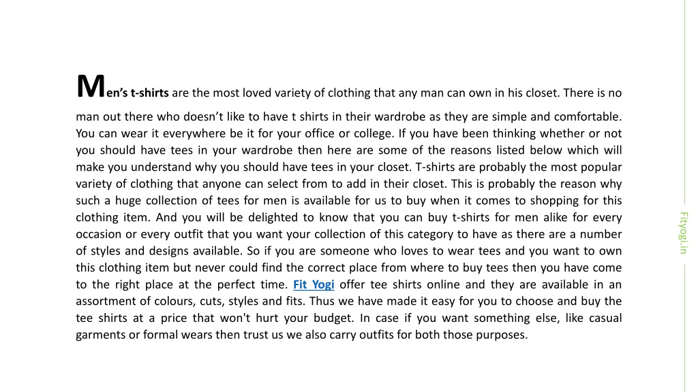The width and height of the screenshot is (698, 392).
Task: Click the phrase "colours, cuts, styles and fits"
Action: (x=229, y=301)
